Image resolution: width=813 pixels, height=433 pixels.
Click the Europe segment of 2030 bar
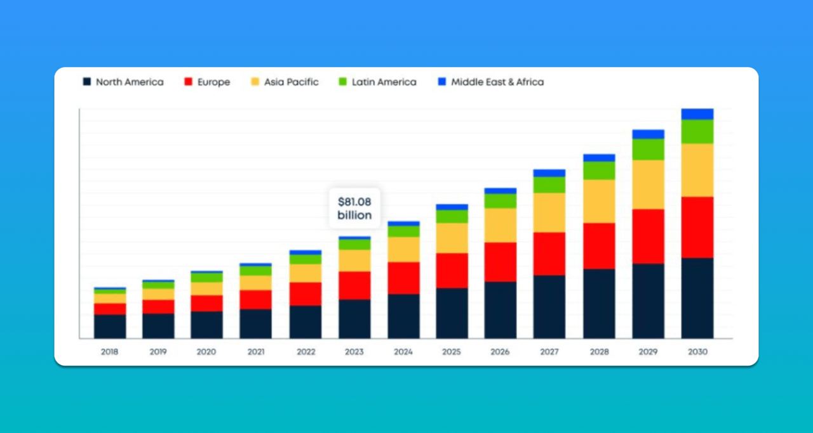pos(697,228)
